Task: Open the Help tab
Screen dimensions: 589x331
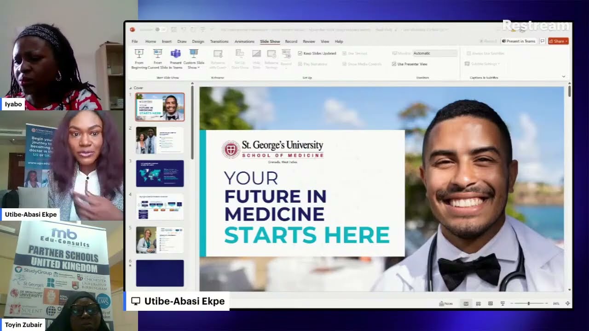Action: 339,41
